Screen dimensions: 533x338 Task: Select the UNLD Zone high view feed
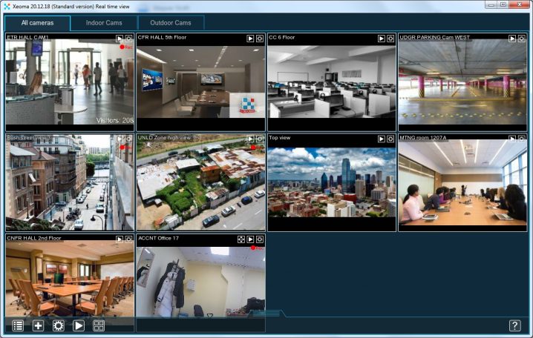coord(200,185)
